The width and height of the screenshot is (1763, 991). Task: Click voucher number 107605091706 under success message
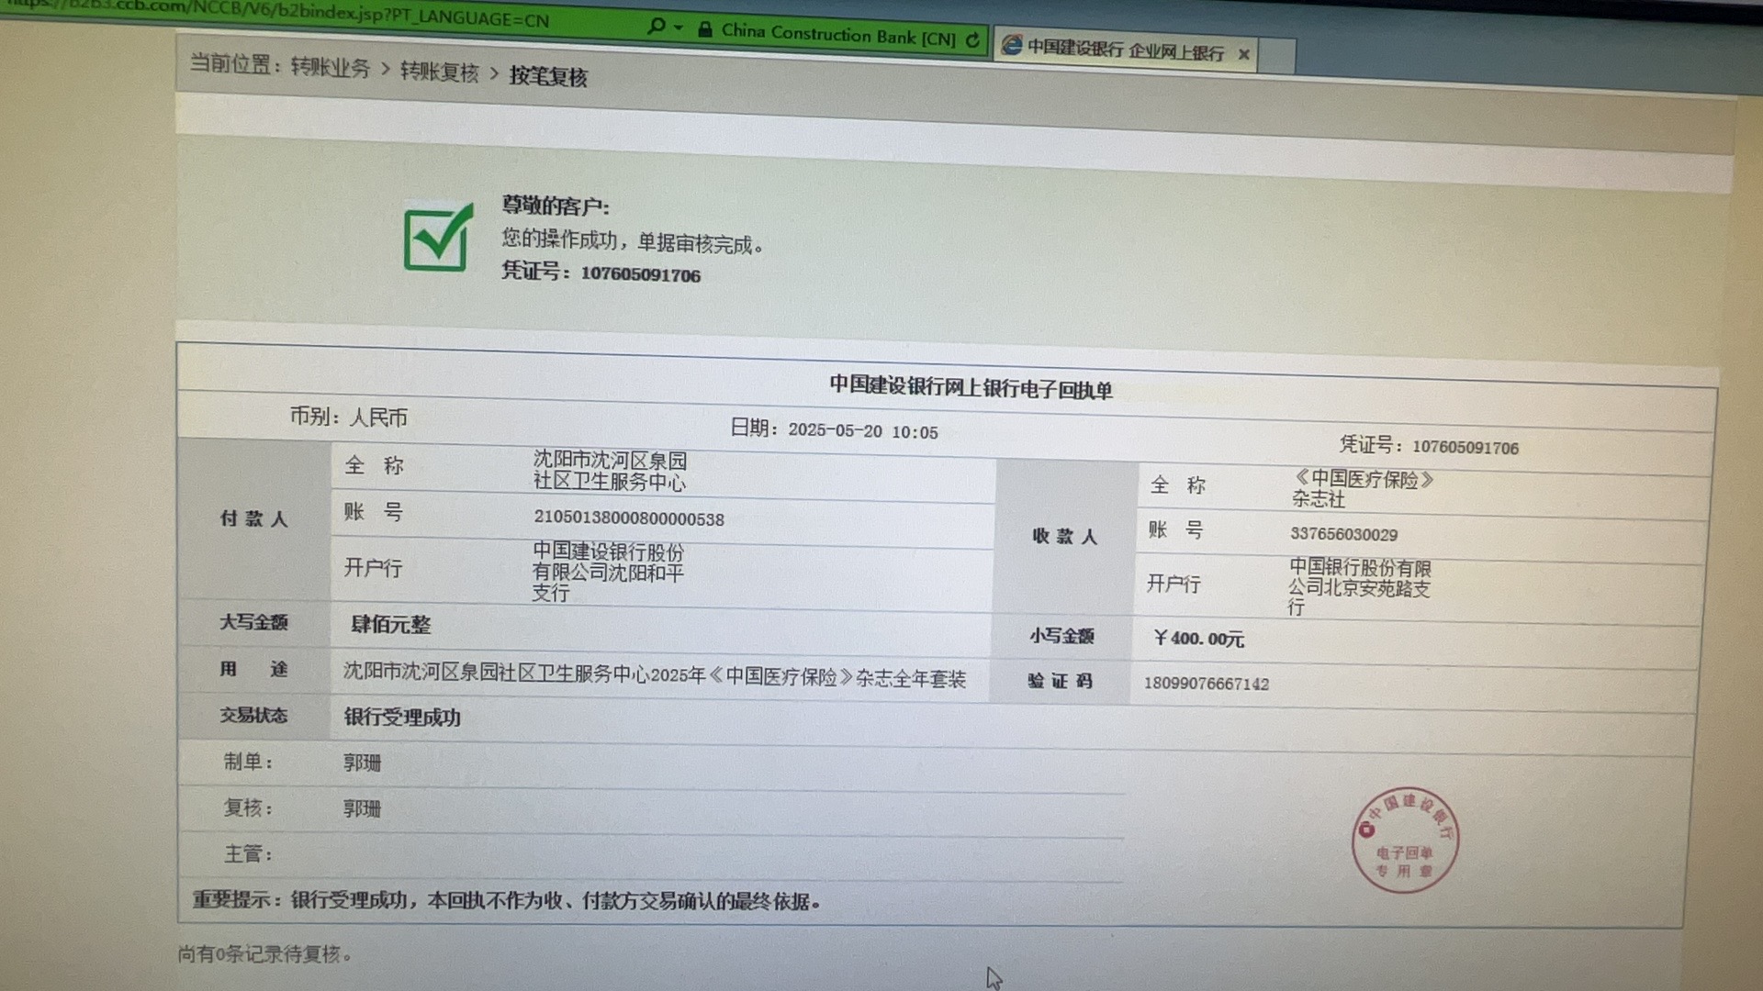click(x=640, y=275)
